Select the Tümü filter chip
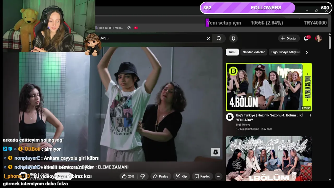This screenshot has height=188, width=334. click(x=232, y=52)
